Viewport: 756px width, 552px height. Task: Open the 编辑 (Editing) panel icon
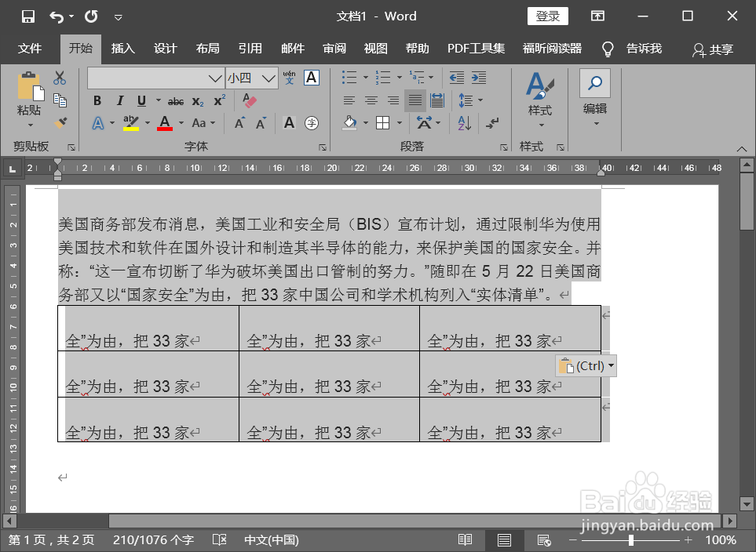(x=595, y=82)
